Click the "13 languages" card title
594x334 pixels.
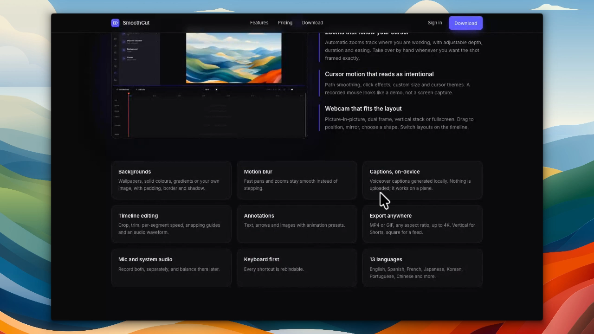tap(386, 259)
